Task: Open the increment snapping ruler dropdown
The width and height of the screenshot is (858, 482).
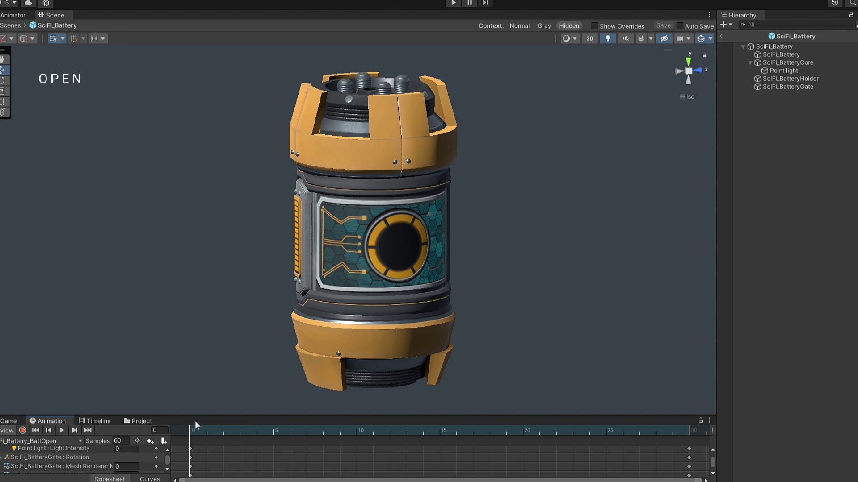Action: pyautogui.click(x=98, y=38)
